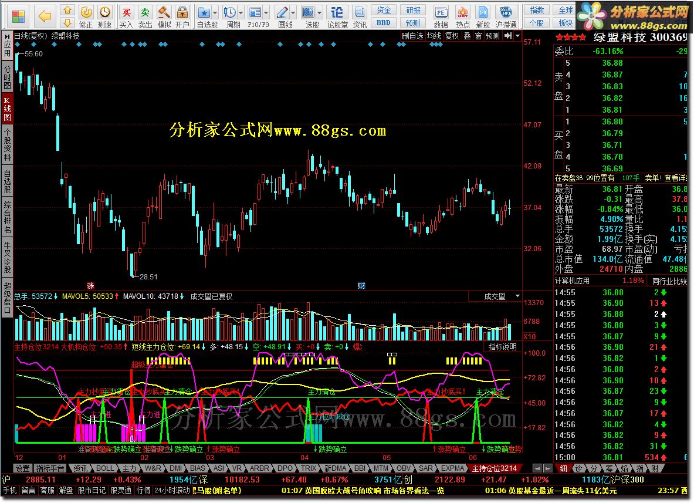Switch to K线图 view in sidebar
This screenshot has height=503, width=694.
click(x=7, y=109)
